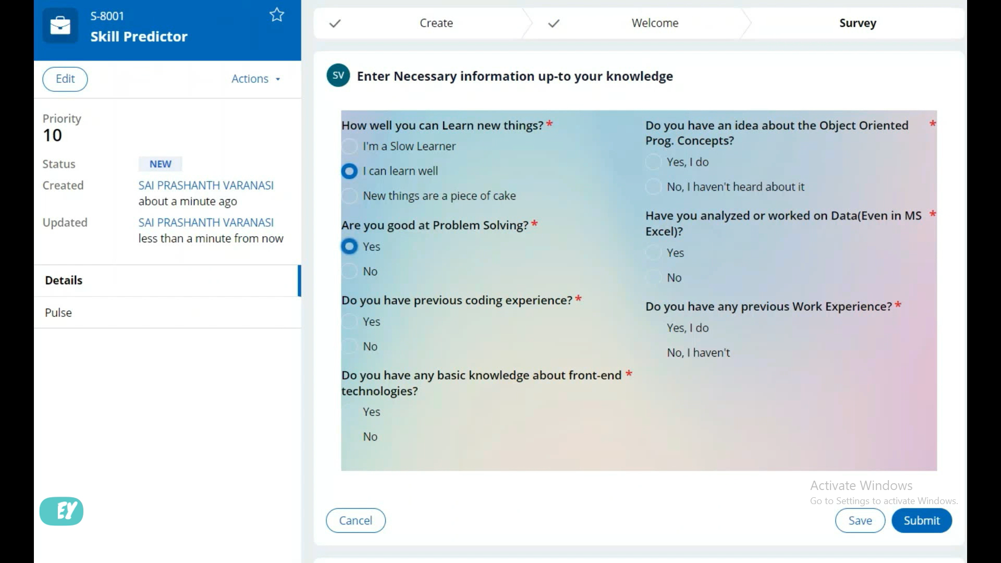This screenshot has height=563, width=1001.
Task: Go to the Welcome step
Action: point(655,23)
